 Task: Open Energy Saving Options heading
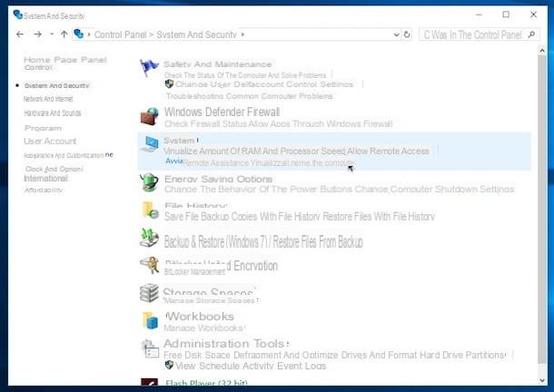(218, 179)
